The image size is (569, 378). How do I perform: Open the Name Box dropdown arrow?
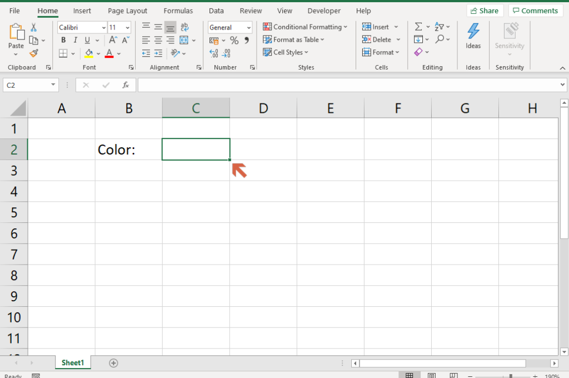[x=53, y=85]
